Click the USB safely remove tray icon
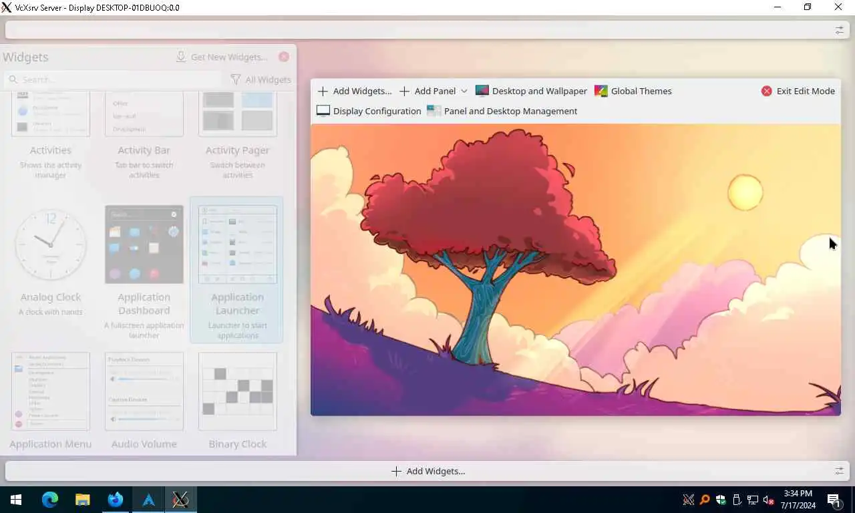Viewport: 855px width, 513px height. [737, 500]
